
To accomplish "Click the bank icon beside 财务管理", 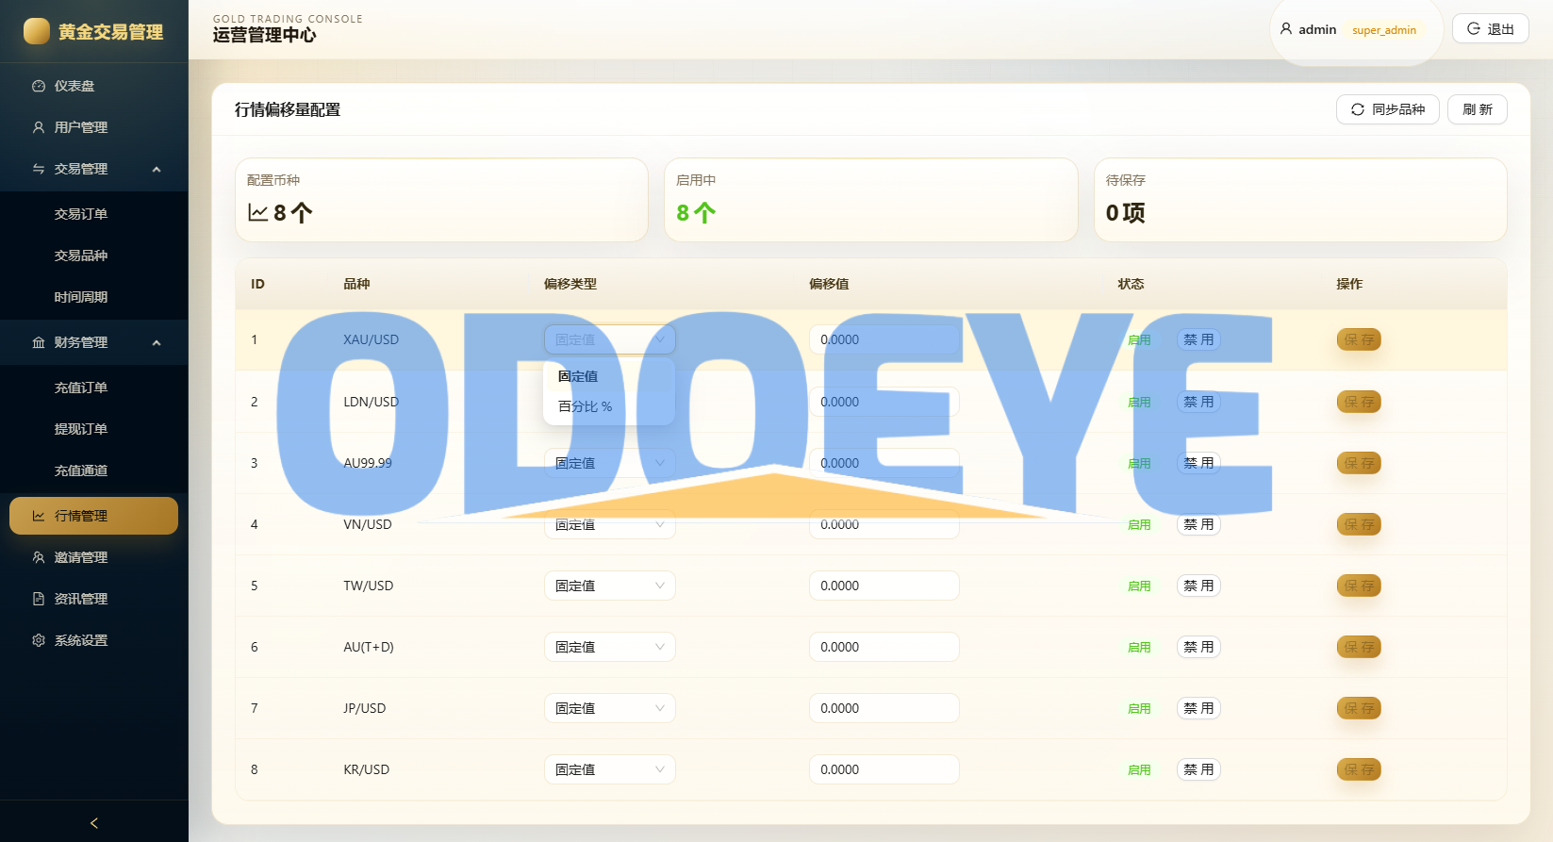I will (x=39, y=342).
